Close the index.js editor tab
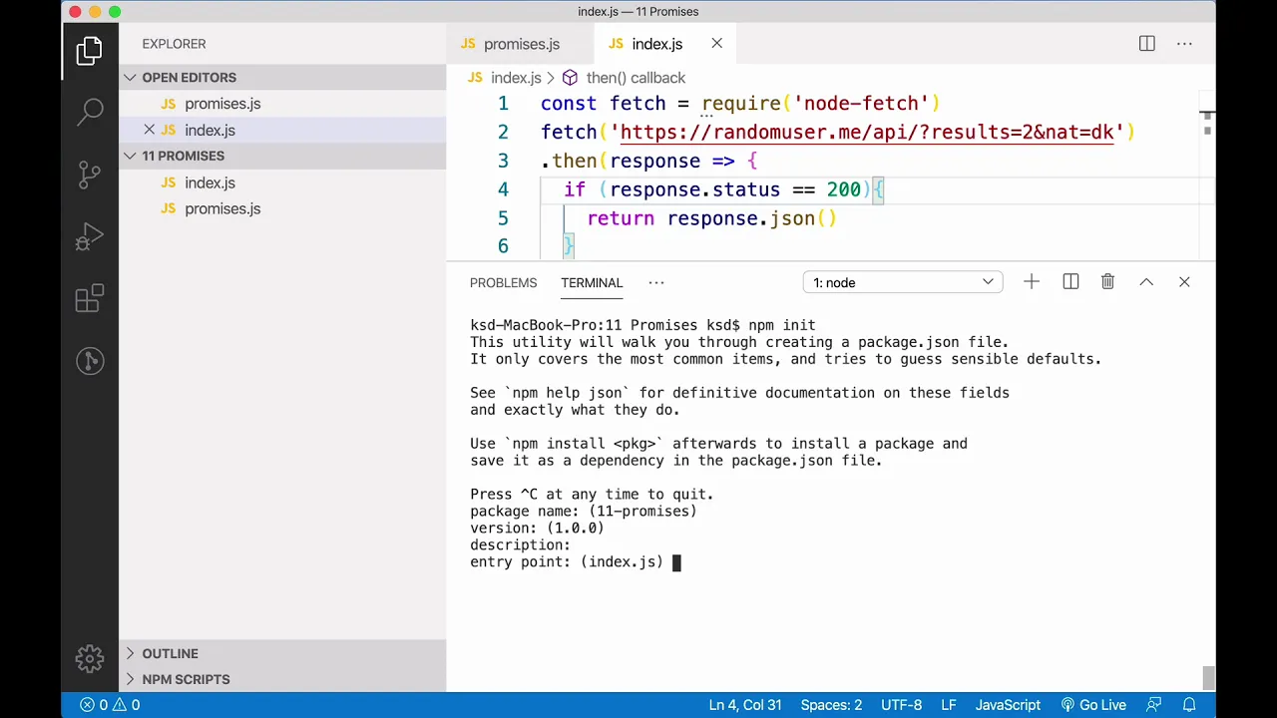This screenshot has height=718, width=1277. point(716,44)
